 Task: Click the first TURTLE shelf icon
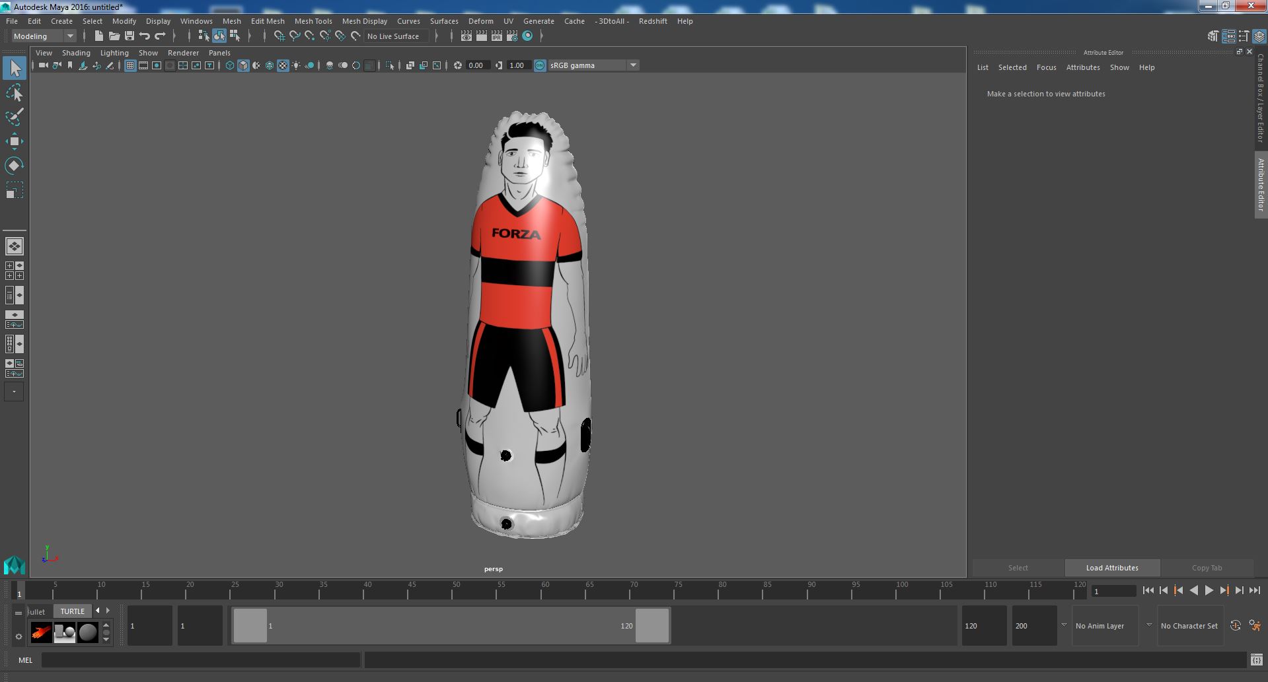click(41, 632)
